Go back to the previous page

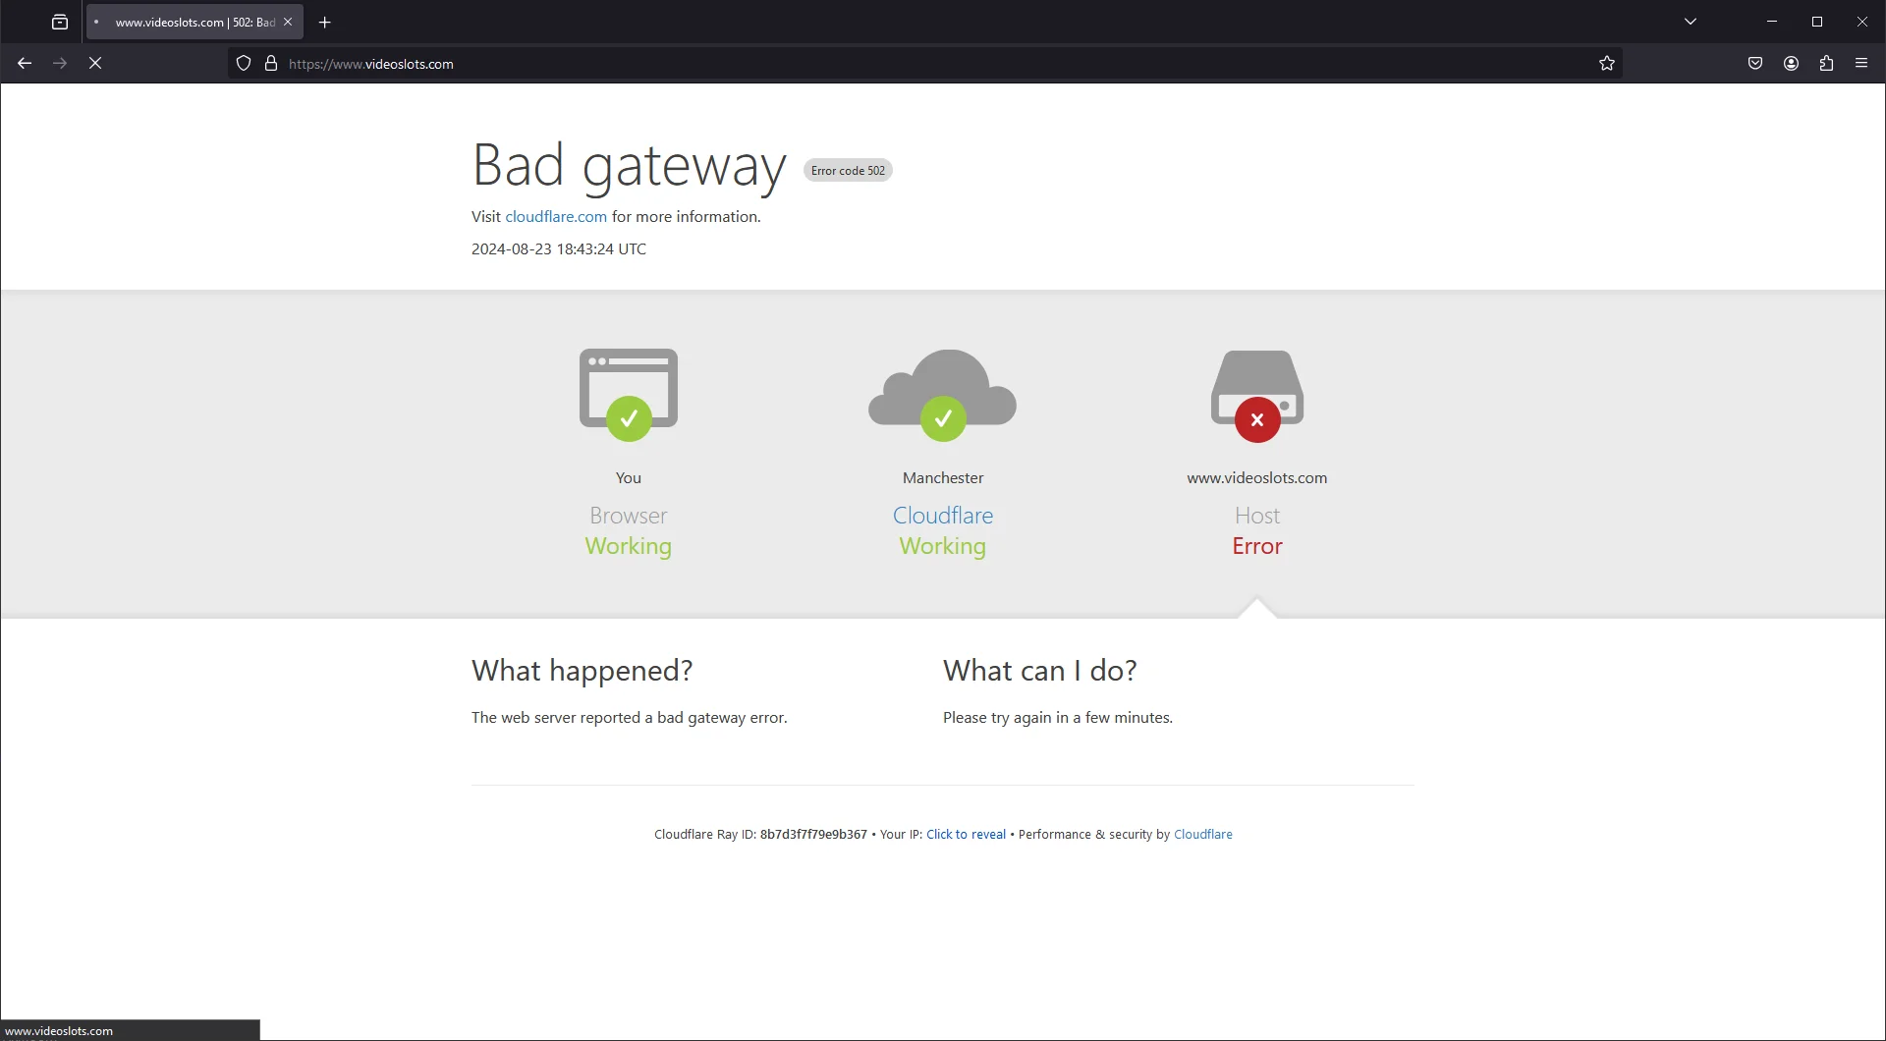(x=25, y=63)
